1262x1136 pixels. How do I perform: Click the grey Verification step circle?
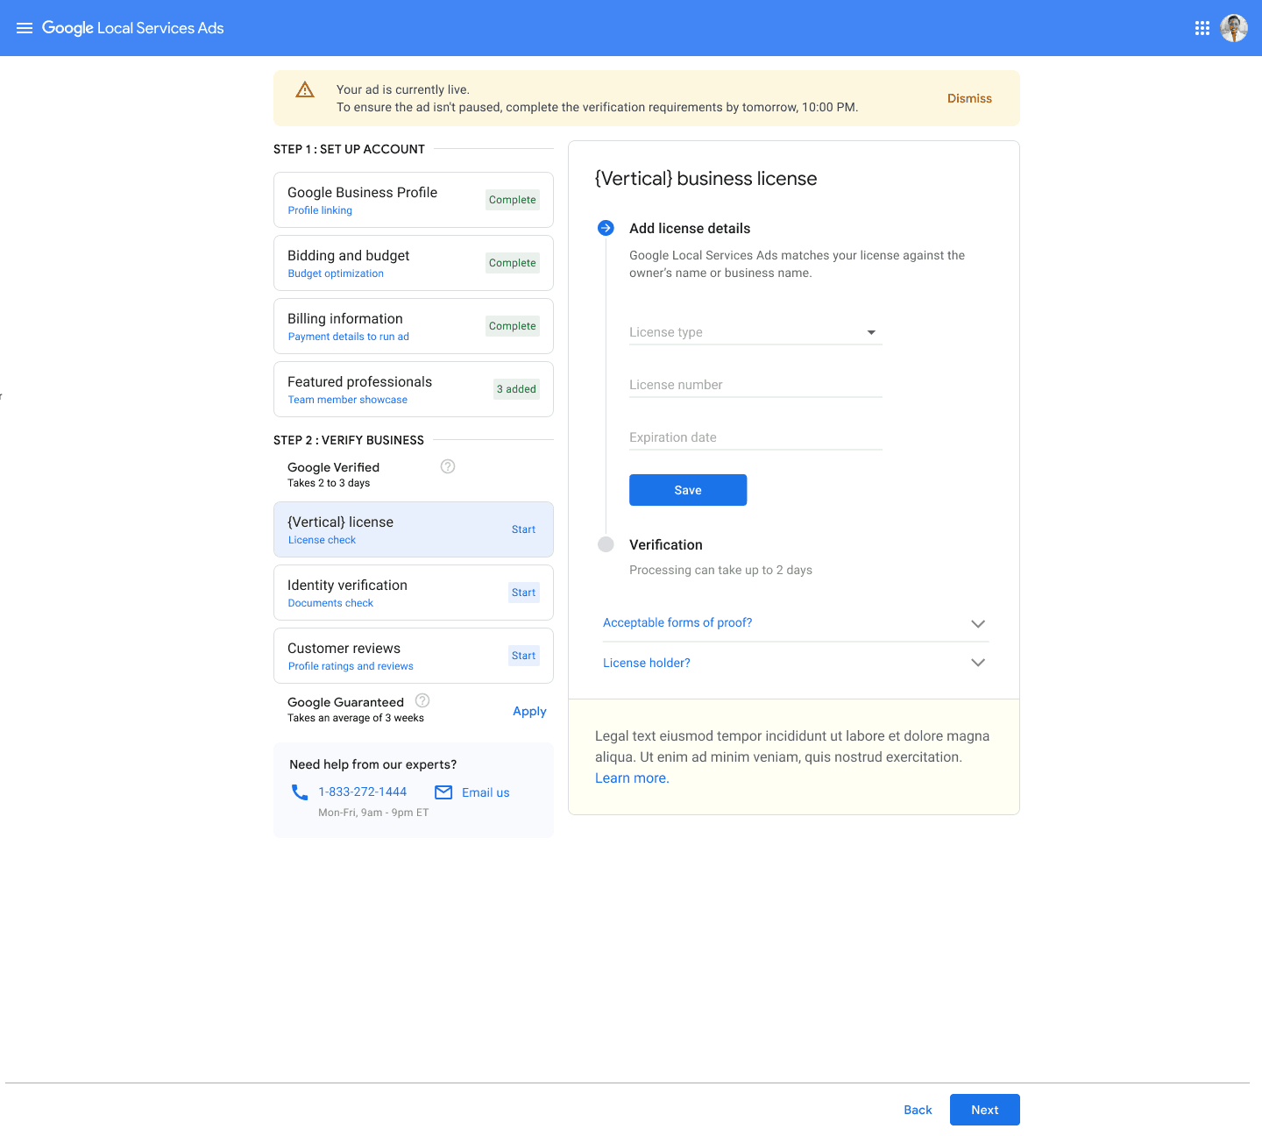606,544
